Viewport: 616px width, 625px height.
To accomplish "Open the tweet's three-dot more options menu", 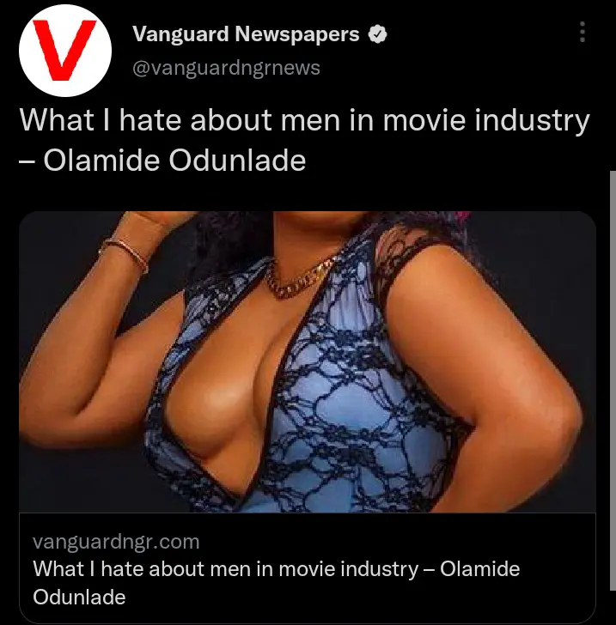I will coord(582,32).
